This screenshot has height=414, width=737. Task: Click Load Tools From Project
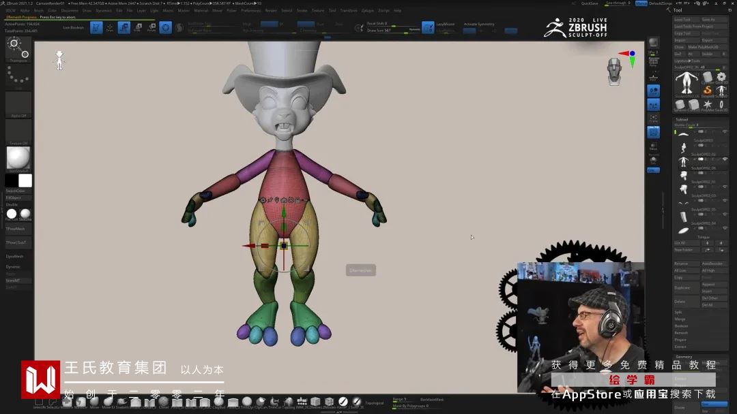(700, 27)
